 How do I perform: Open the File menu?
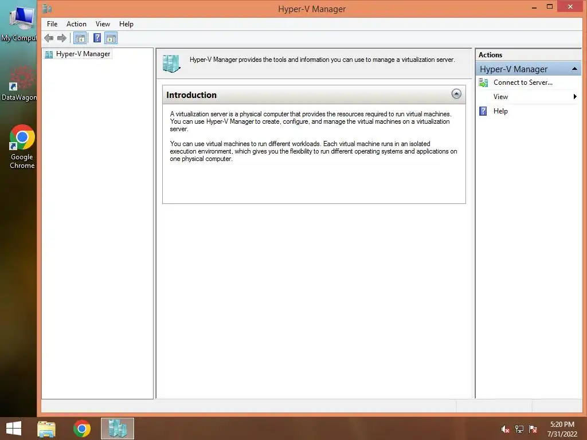click(52, 24)
